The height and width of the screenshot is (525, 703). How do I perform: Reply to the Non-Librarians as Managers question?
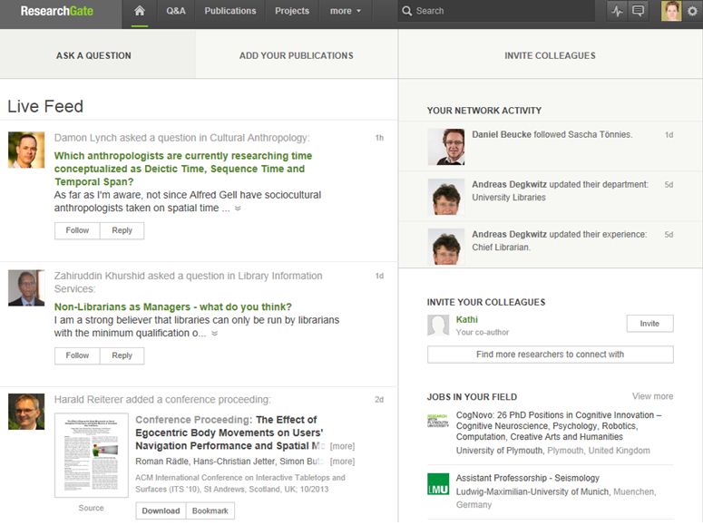click(x=122, y=355)
